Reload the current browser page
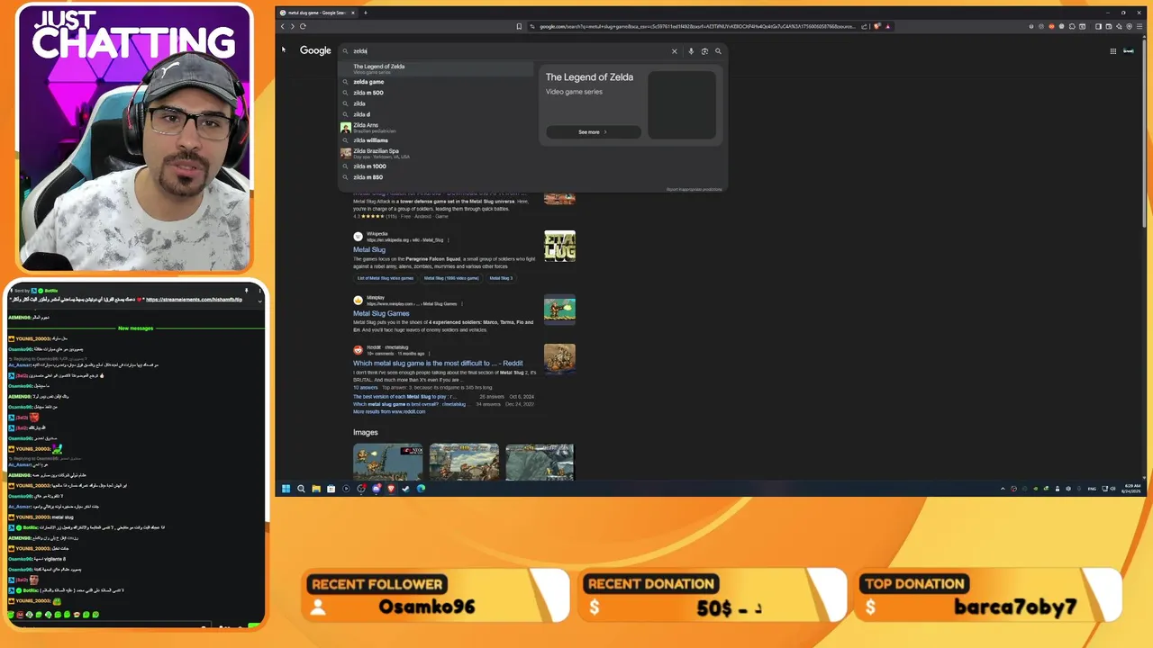 tap(303, 26)
